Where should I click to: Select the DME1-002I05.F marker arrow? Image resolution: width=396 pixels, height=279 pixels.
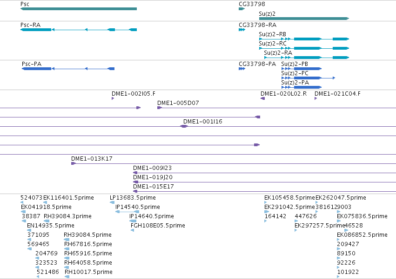113,98
